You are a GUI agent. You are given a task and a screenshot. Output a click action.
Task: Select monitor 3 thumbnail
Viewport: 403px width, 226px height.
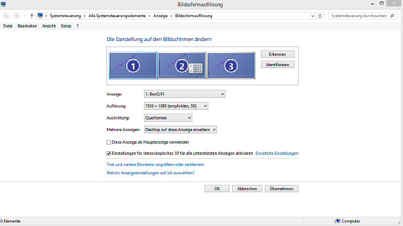[231, 66]
